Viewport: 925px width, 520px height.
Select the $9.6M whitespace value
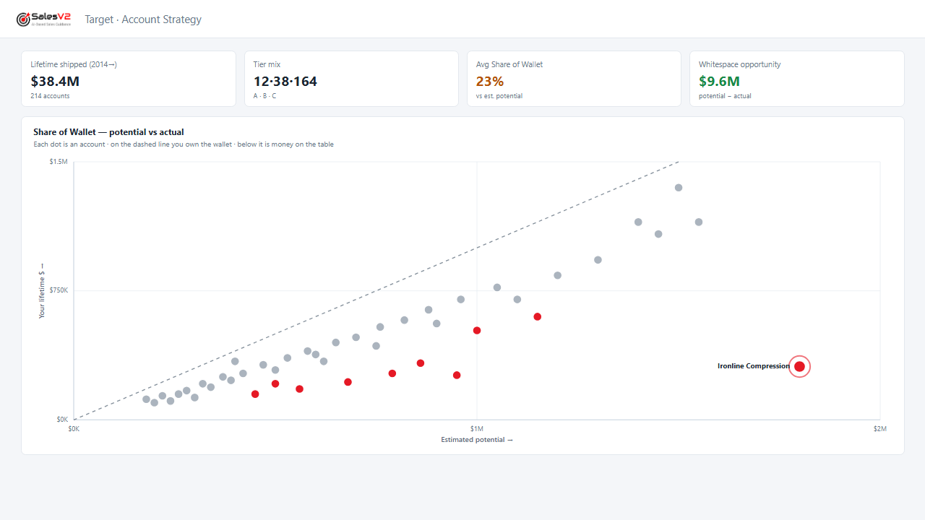tap(719, 82)
